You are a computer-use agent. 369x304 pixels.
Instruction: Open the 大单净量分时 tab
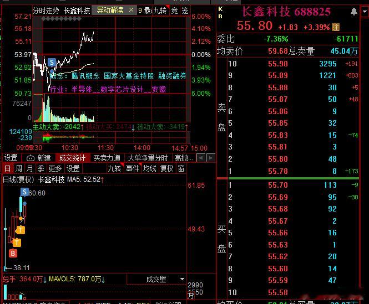tap(148, 158)
